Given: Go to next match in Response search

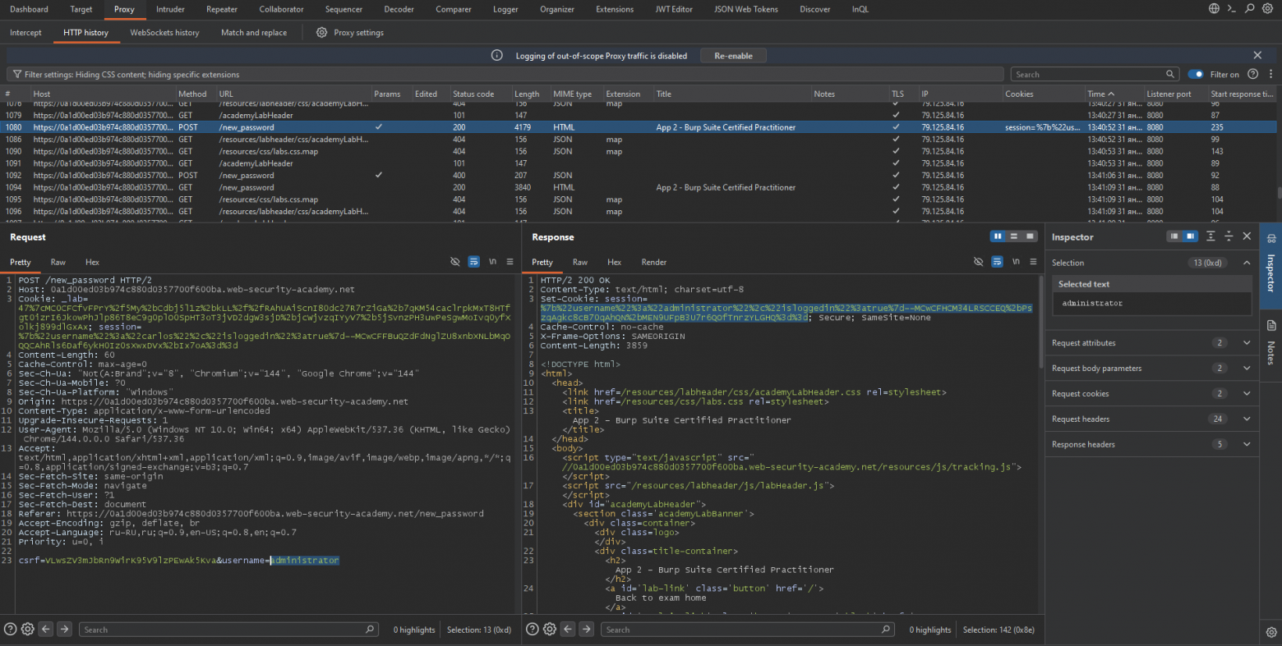Looking at the screenshot, I should coord(586,630).
